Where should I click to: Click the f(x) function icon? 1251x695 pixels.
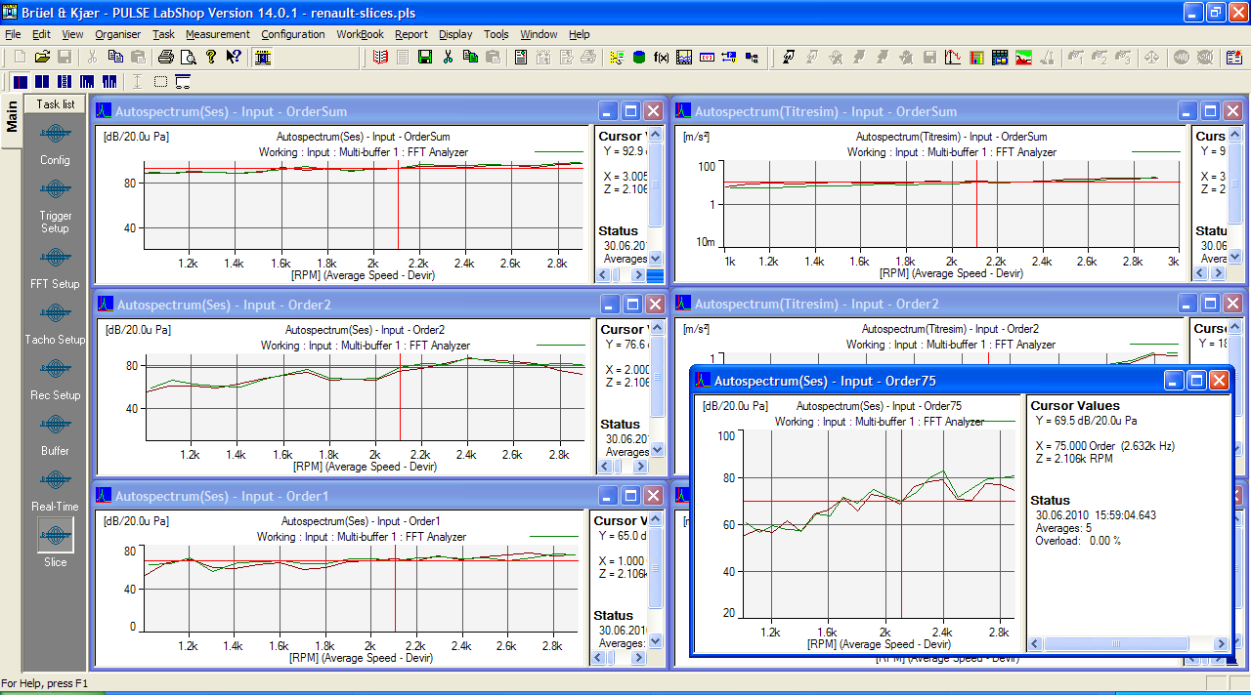tap(661, 58)
